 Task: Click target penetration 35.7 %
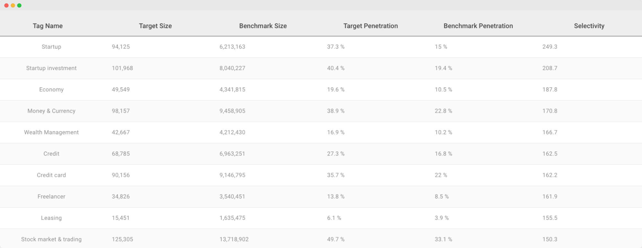click(336, 175)
